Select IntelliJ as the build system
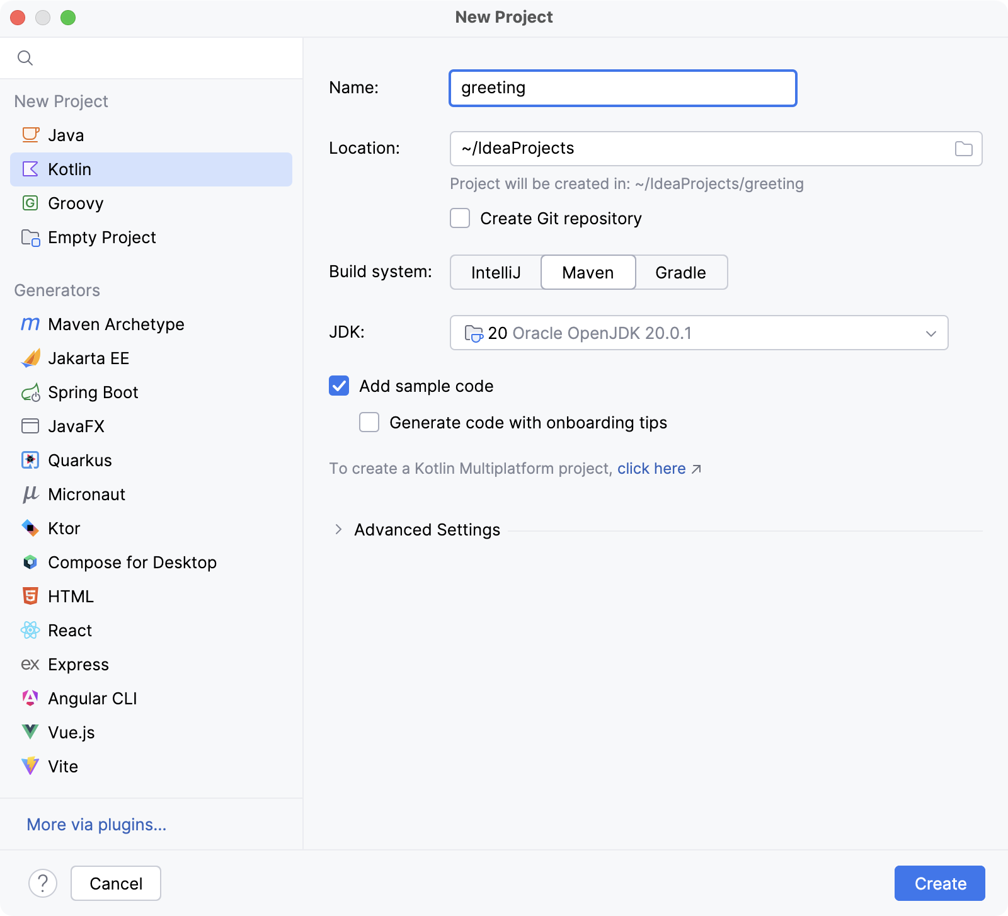Viewport: 1008px width, 916px height. coord(495,272)
